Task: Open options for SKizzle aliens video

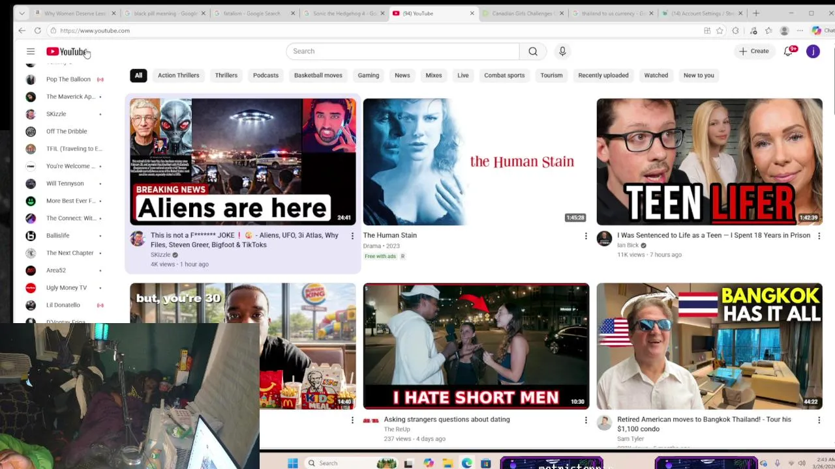Action: pos(352,236)
